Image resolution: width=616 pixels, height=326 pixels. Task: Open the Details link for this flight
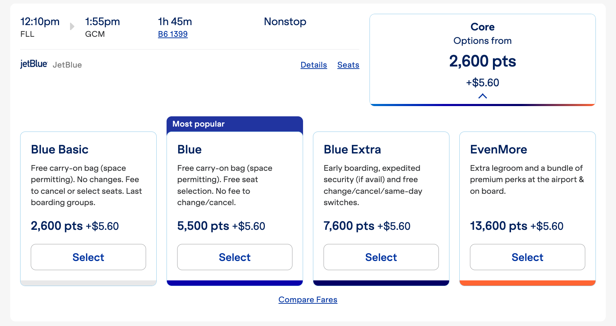pos(313,65)
